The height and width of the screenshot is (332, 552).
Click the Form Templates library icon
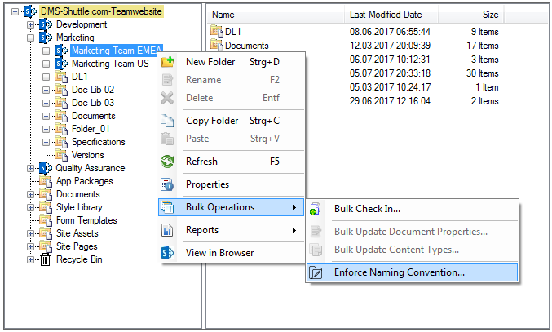pos(46,220)
